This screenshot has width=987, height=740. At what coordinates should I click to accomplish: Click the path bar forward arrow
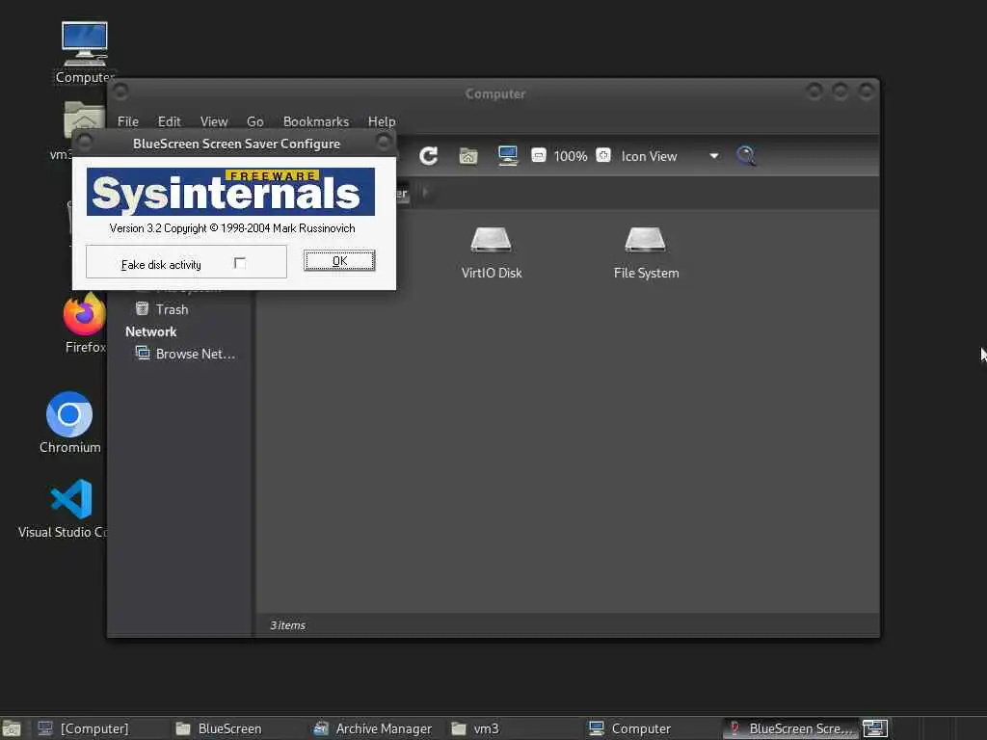point(425,192)
